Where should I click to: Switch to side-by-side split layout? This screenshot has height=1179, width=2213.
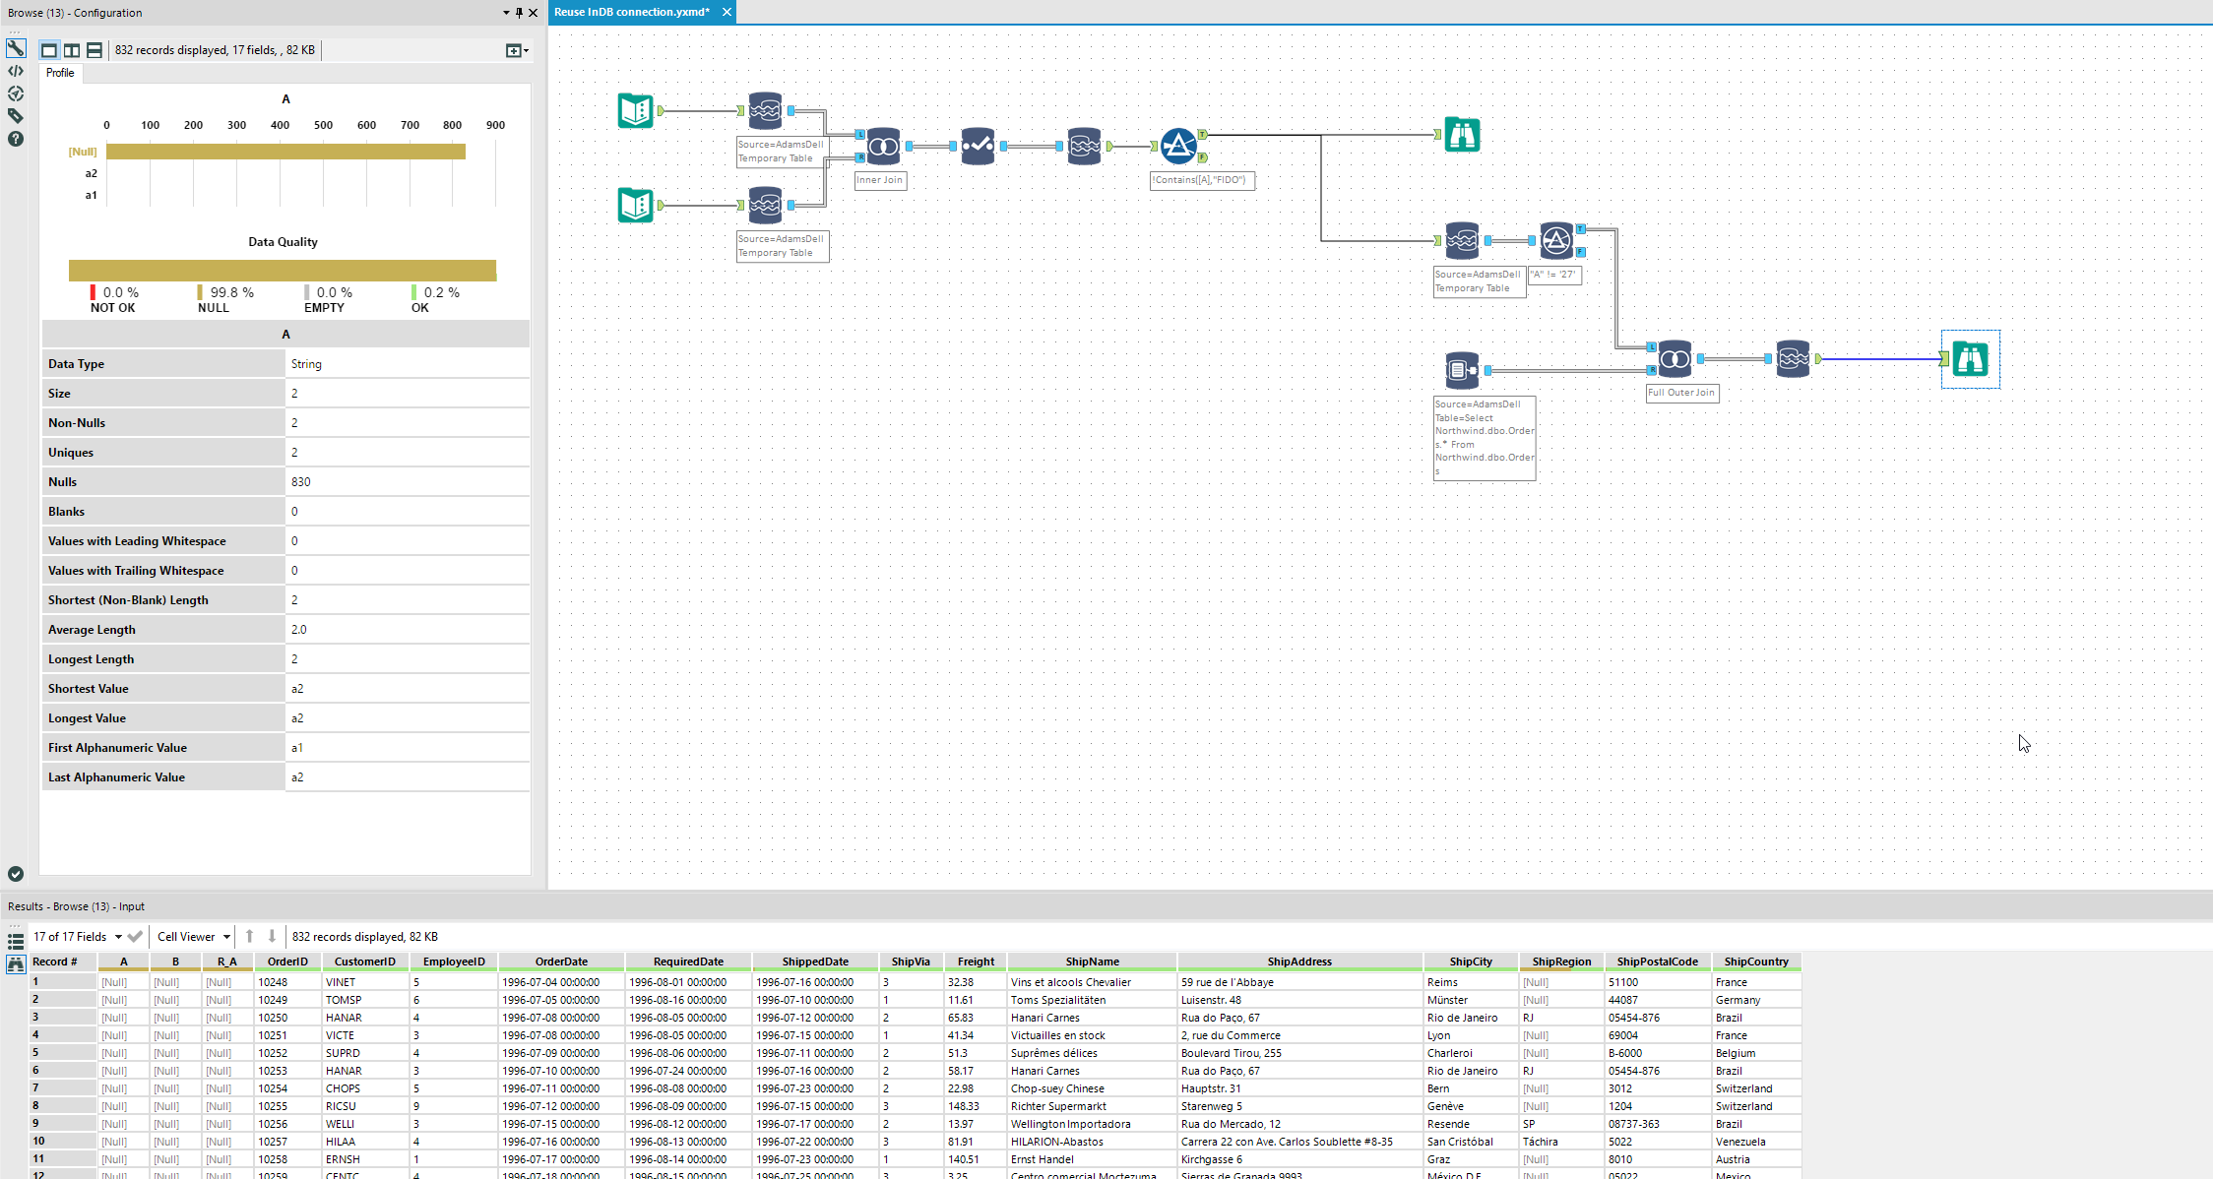tap(72, 50)
